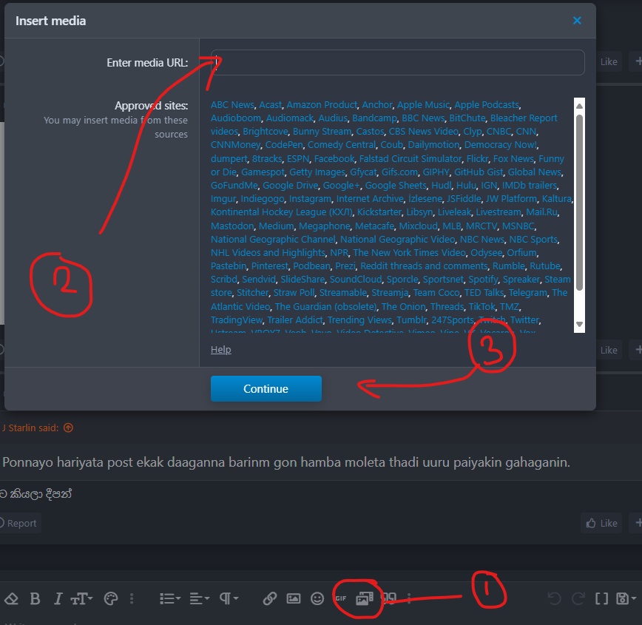Open the smilies emoji picker
This screenshot has height=625, width=642.
click(317, 599)
